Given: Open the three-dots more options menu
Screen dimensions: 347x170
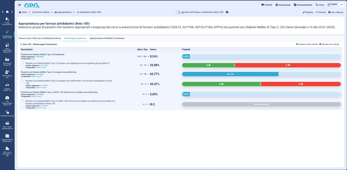Looking at the screenshot, I should (342, 5).
